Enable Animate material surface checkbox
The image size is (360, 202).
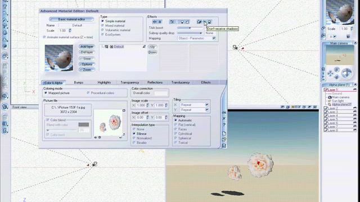(44, 37)
